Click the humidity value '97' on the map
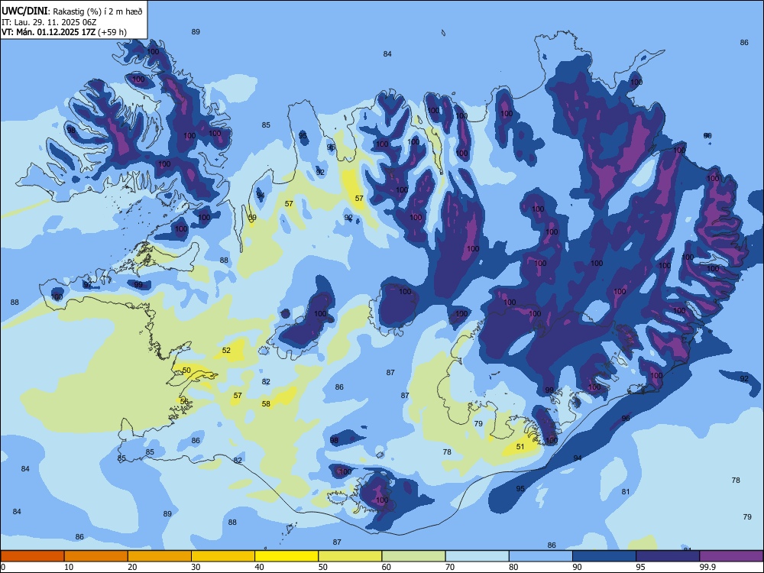This screenshot has height=573, width=764. point(87,284)
